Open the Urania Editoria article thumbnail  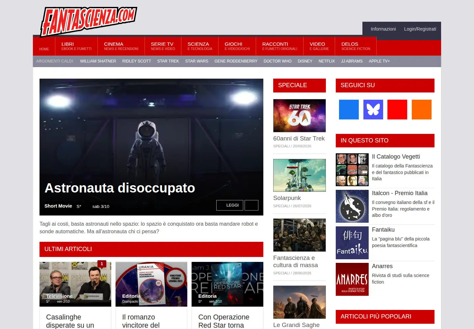click(x=151, y=284)
